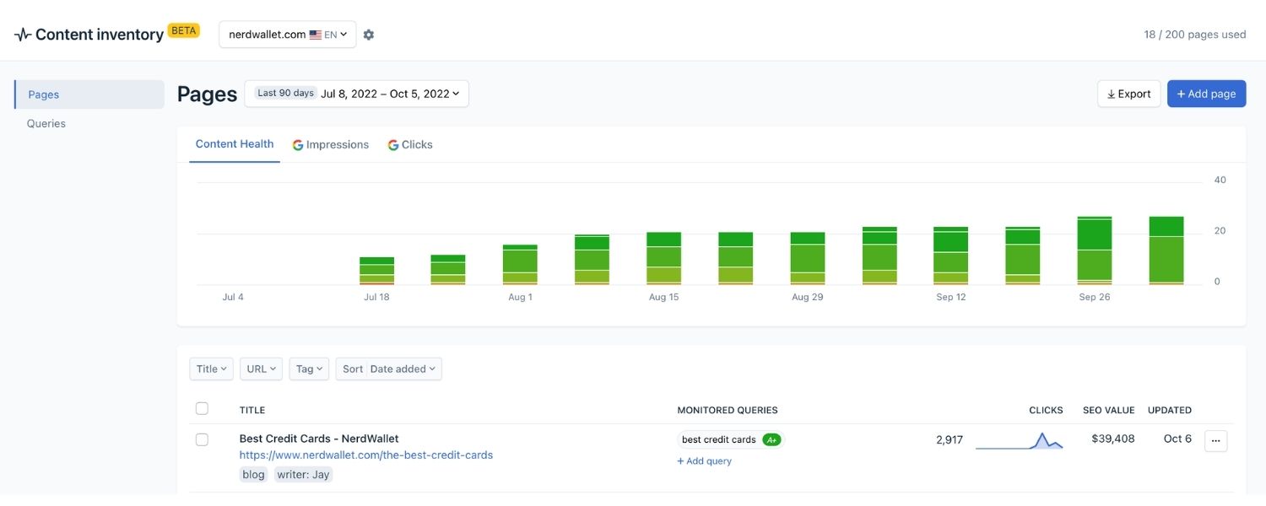
Task: Click the US flag in the site selector
Action: tap(315, 34)
